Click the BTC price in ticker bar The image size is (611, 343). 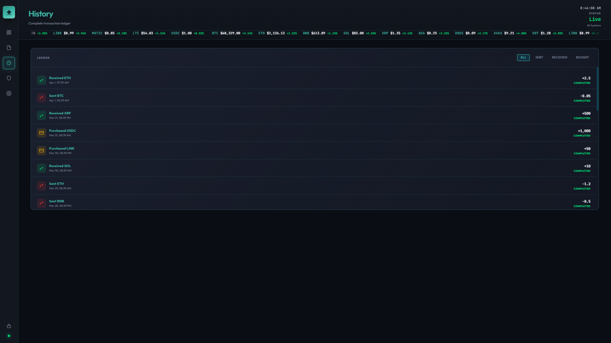coord(230,33)
